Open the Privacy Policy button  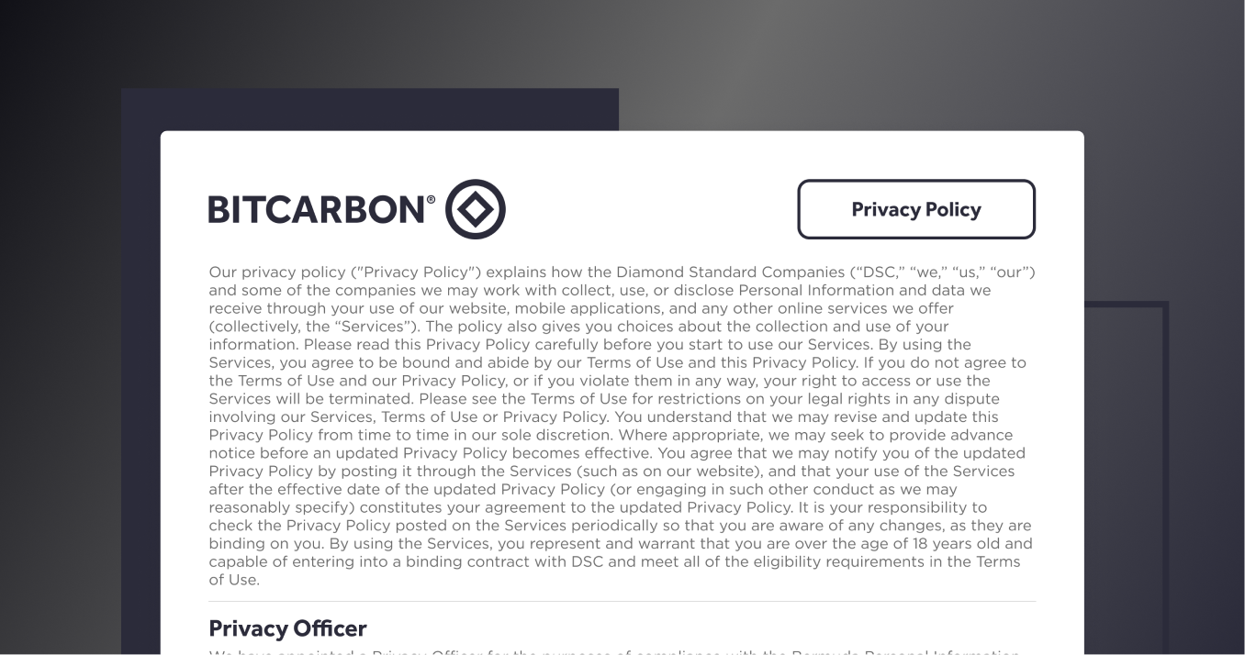(x=916, y=209)
